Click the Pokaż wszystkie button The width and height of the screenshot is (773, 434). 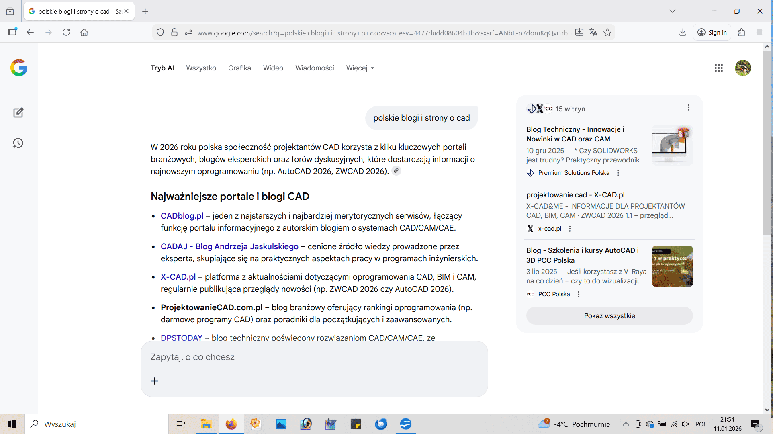tap(609, 316)
